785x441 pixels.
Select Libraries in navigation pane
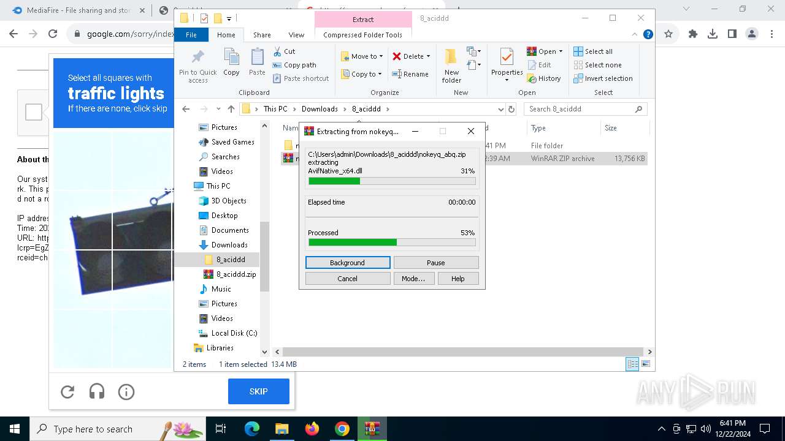click(220, 348)
